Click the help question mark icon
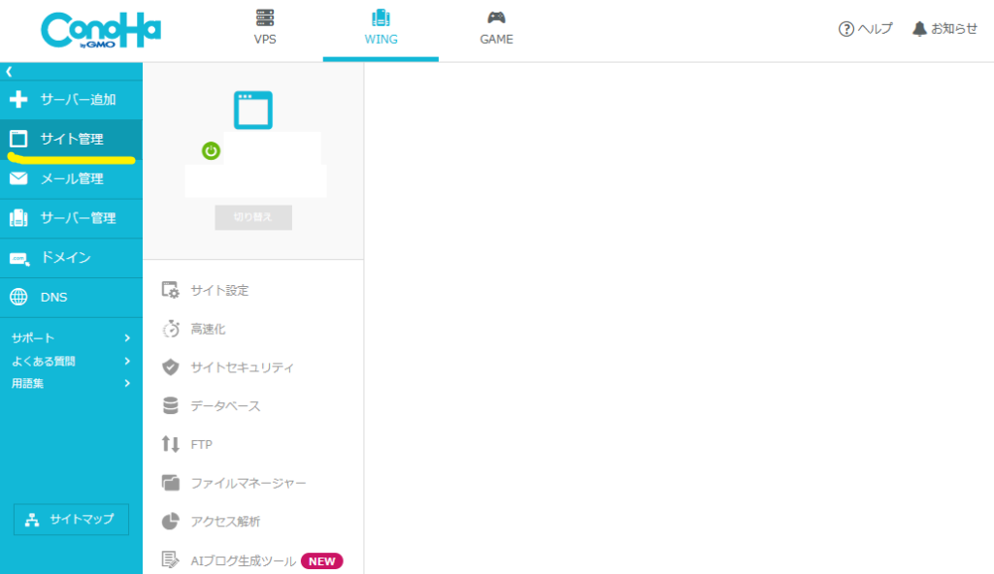The image size is (994, 574). pos(845,29)
